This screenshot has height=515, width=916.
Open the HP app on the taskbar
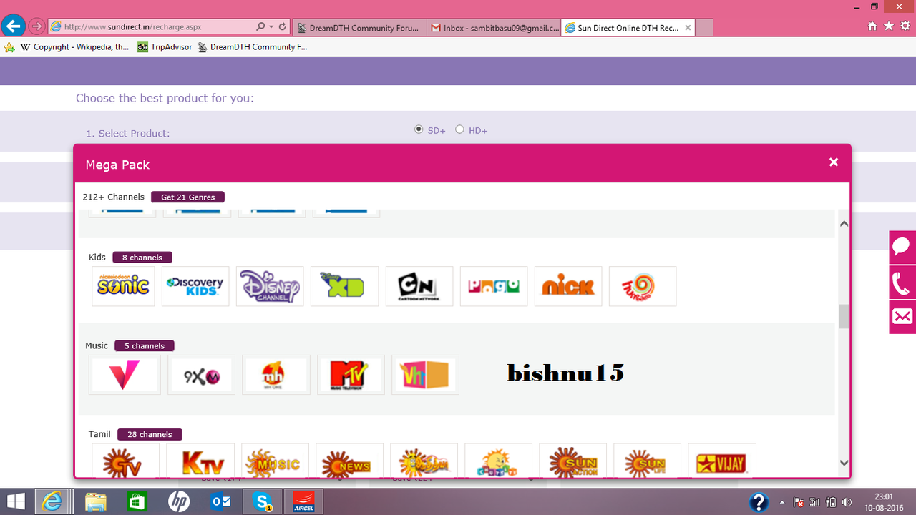[179, 502]
